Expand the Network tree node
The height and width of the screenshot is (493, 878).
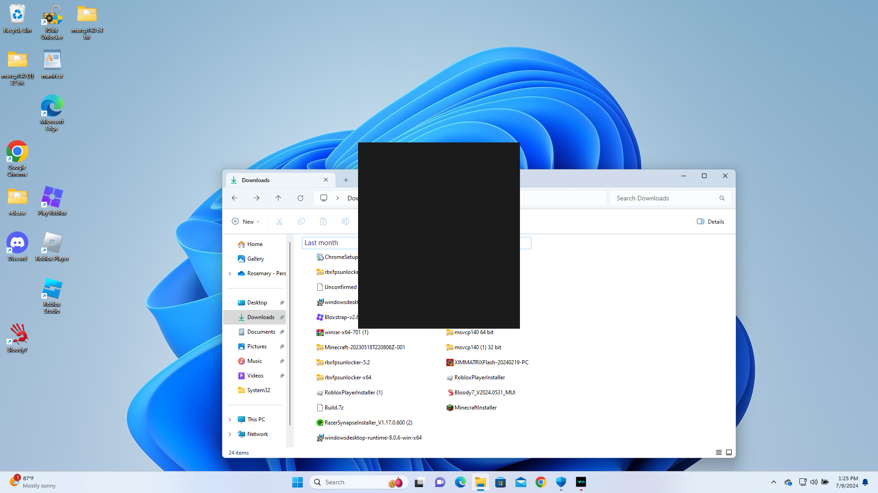pyautogui.click(x=230, y=434)
